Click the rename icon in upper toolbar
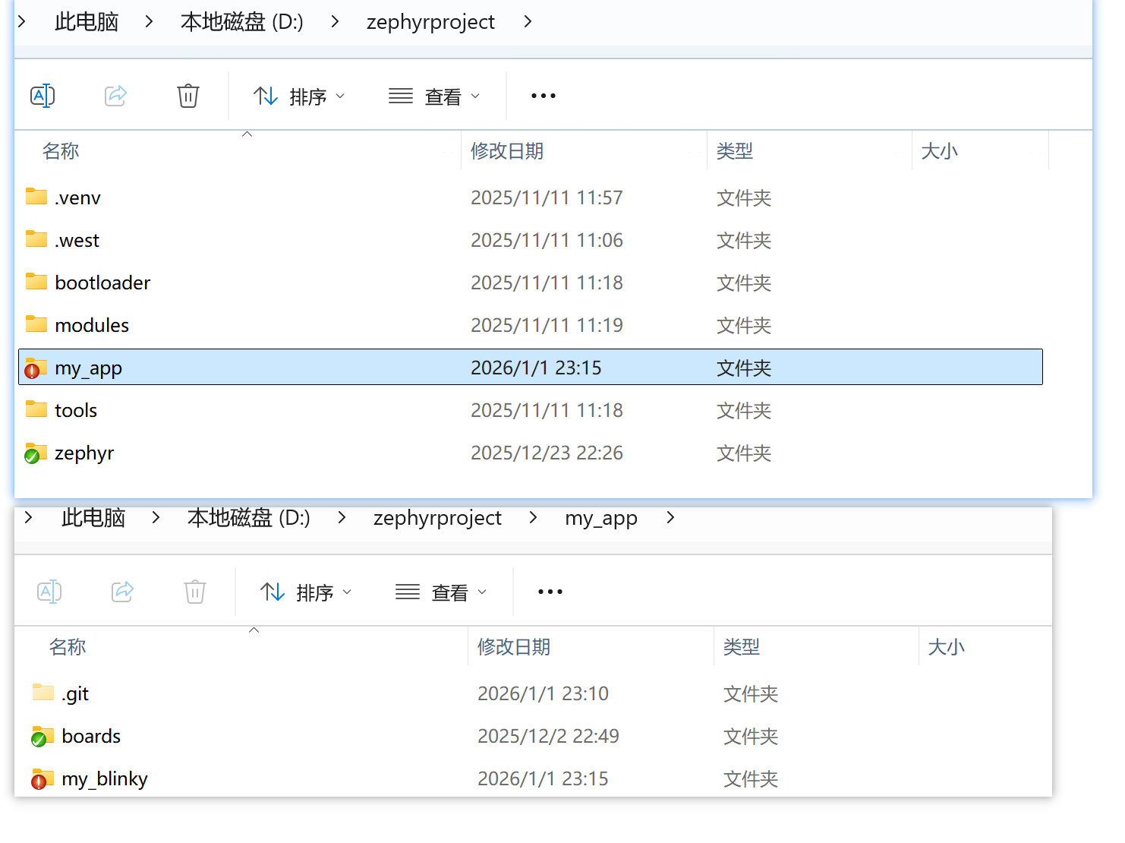The image size is (1125, 843). tap(43, 96)
